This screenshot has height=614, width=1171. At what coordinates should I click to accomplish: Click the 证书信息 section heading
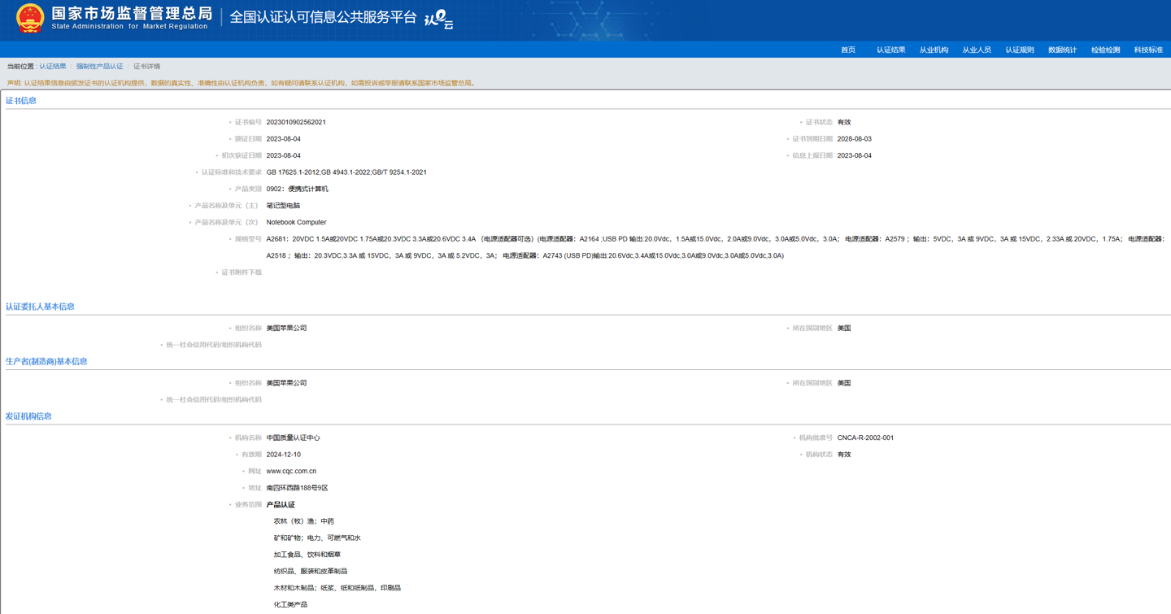click(21, 101)
